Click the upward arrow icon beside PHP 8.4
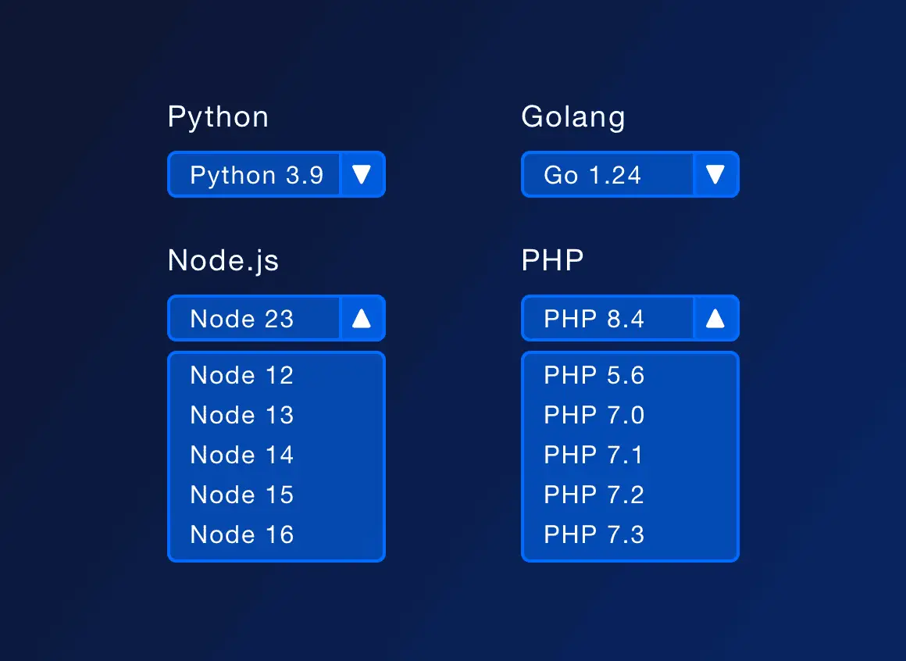 (715, 318)
